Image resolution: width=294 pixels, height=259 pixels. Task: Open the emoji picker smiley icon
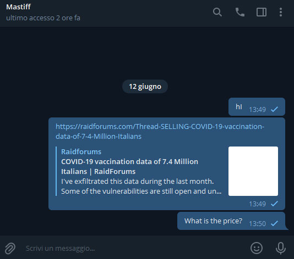point(257,248)
